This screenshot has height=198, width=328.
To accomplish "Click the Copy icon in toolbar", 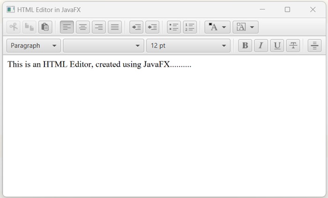I will pos(29,27).
